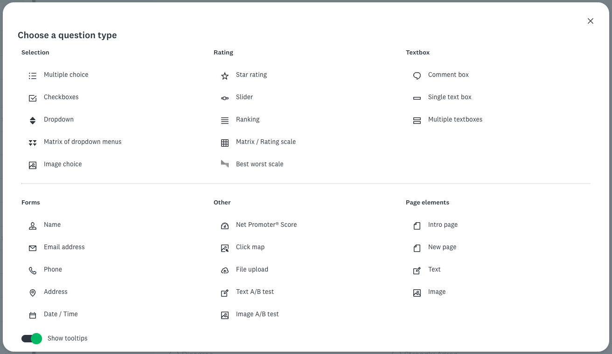Click the Image A/B test icon

[x=225, y=315]
